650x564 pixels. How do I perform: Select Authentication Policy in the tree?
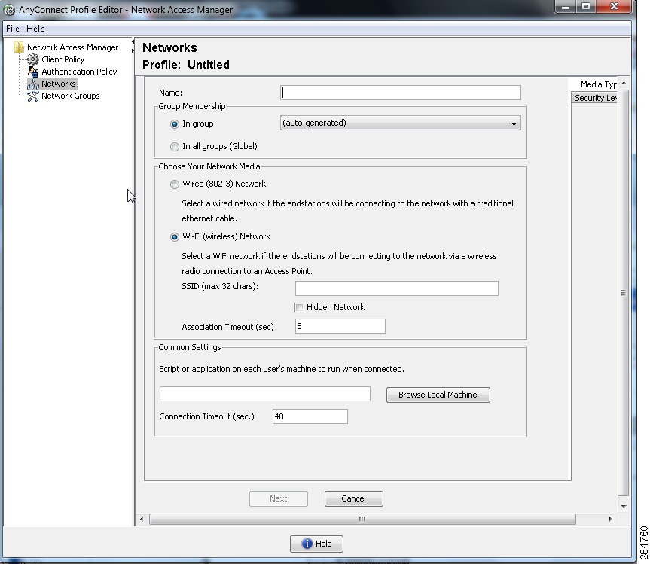pyautogui.click(x=79, y=72)
